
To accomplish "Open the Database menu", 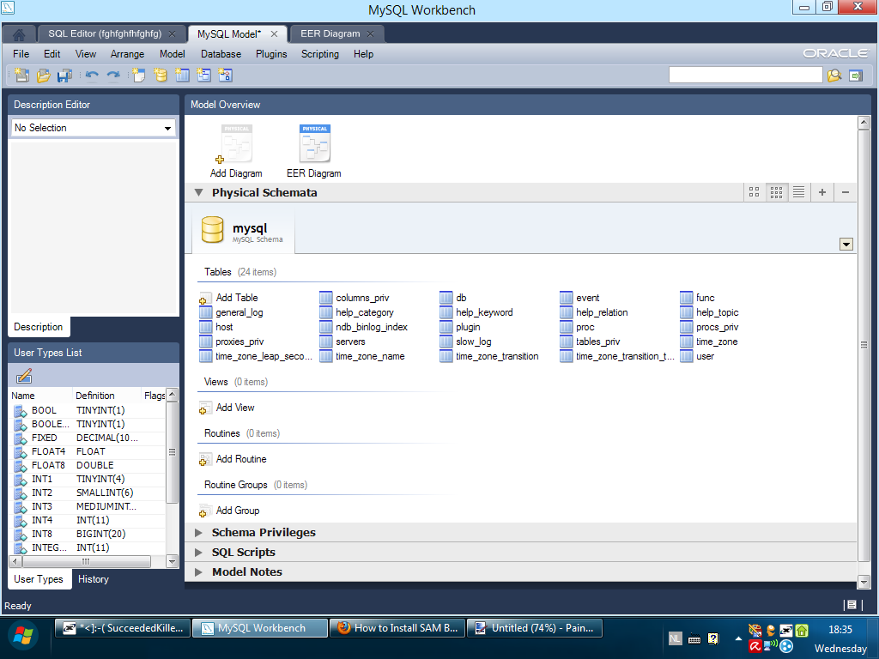I will point(221,54).
